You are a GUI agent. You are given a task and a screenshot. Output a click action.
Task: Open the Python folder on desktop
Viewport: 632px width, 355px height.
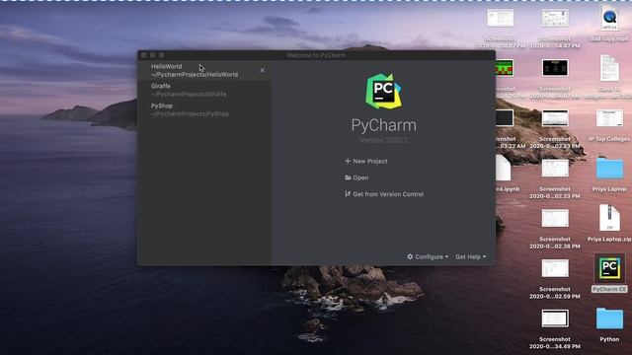[609, 319]
